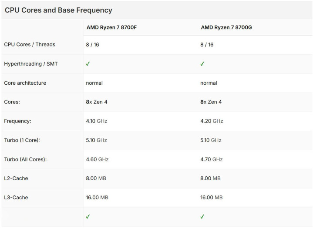Click the 4.20 GHz frequency value
This screenshot has width=313, height=228.
pyautogui.click(x=211, y=121)
